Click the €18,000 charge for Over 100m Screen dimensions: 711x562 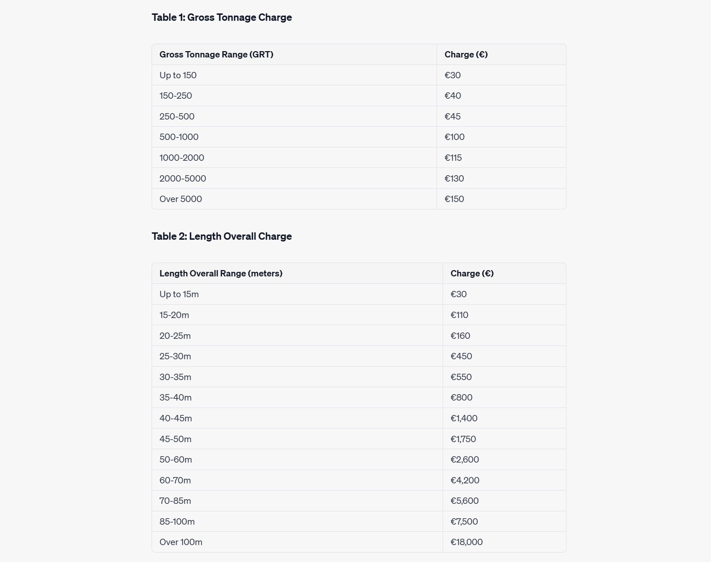coord(467,542)
